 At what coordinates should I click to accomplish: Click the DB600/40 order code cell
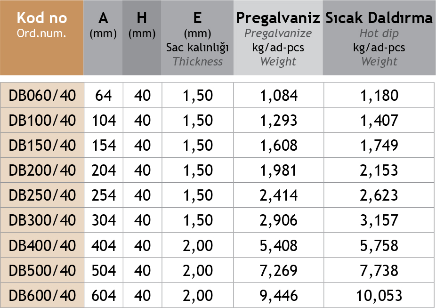click(x=42, y=296)
